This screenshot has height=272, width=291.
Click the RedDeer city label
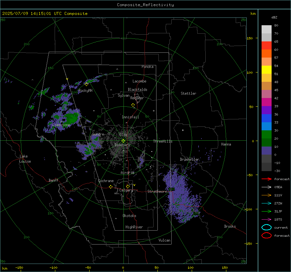coord(137,98)
